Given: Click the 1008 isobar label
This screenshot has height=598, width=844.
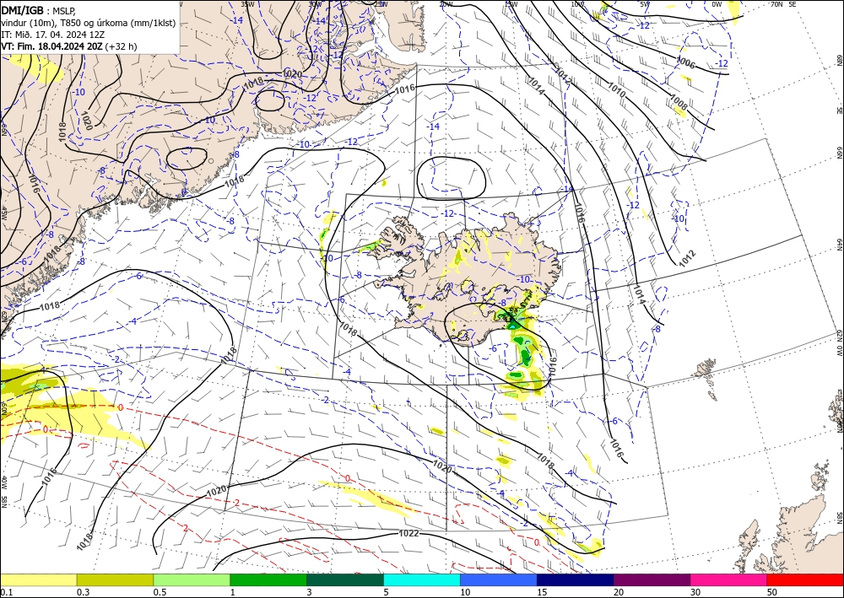Looking at the screenshot, I should (x=678, y=102).
